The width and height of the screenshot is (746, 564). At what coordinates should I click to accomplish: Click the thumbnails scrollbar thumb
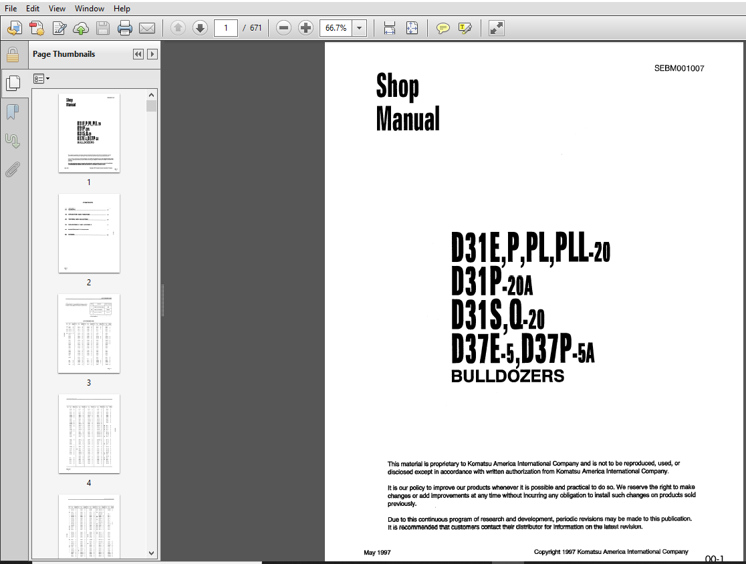tap(151, 106)
